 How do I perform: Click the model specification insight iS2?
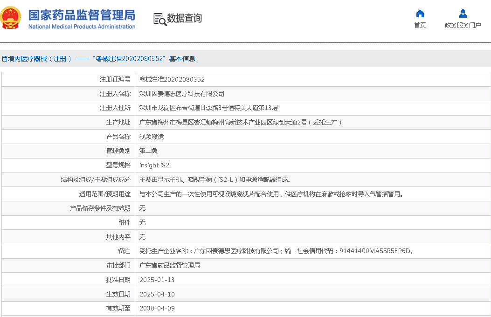[154, 165]
